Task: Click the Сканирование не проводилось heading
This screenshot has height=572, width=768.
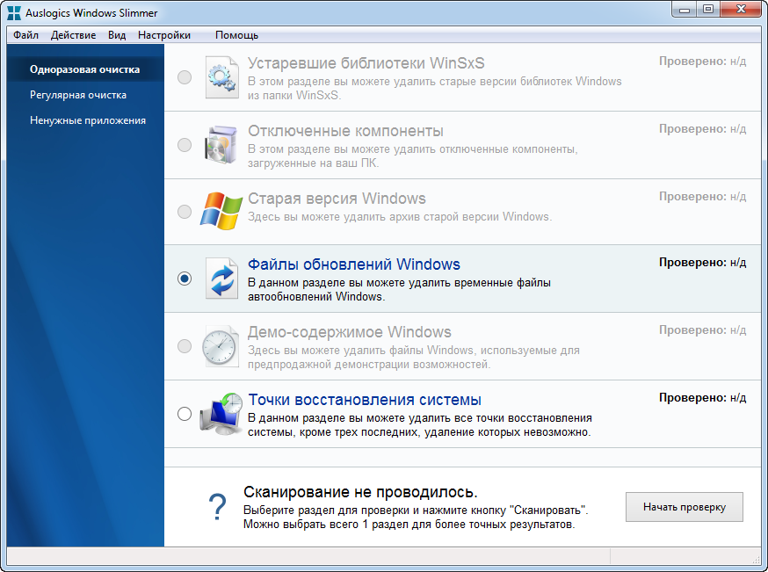Action: pos(360,492)
